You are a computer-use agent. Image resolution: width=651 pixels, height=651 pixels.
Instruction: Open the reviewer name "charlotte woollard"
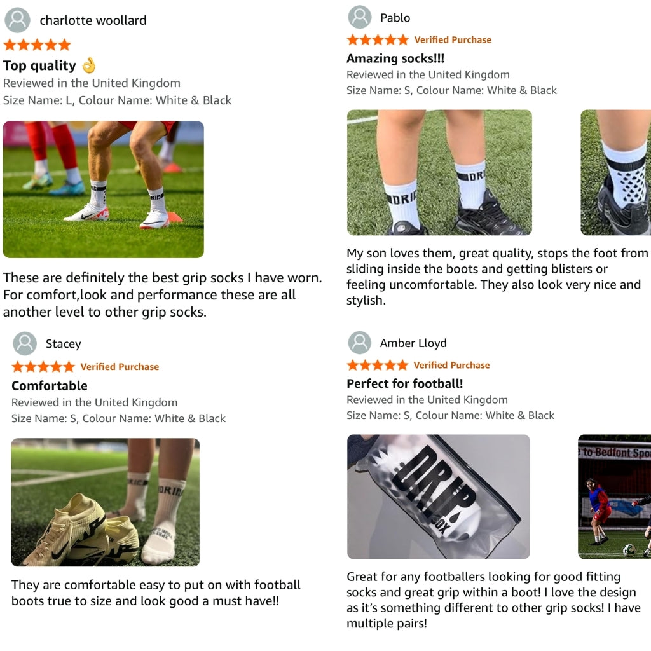coord(93,20)
